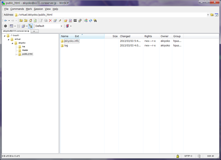Sort by the Owner column header
This screenshot has height=160, width=221.
pyautogui.click(x=166, y=36)
